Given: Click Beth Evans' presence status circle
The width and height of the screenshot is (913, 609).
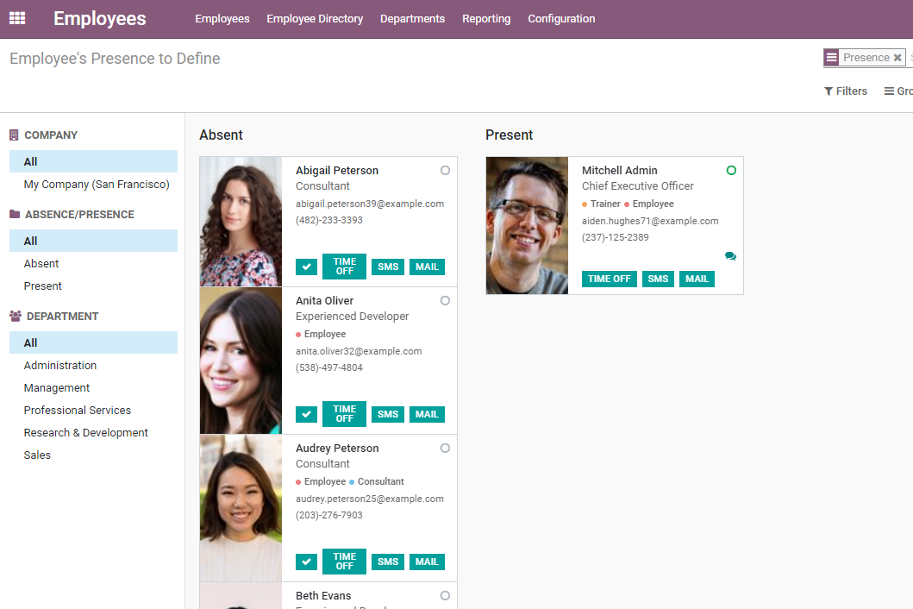Looking at the screenshot, I should tap(445, 595).
